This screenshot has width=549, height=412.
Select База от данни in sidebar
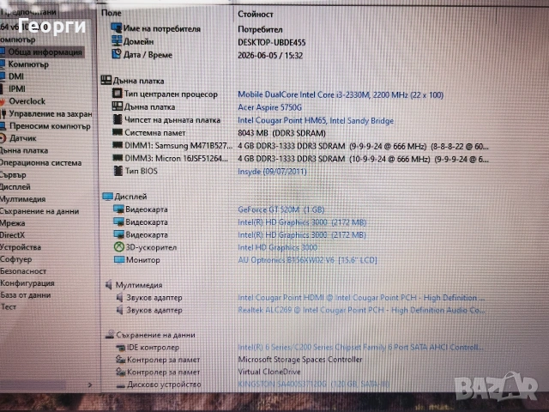(x=25, y=295)
